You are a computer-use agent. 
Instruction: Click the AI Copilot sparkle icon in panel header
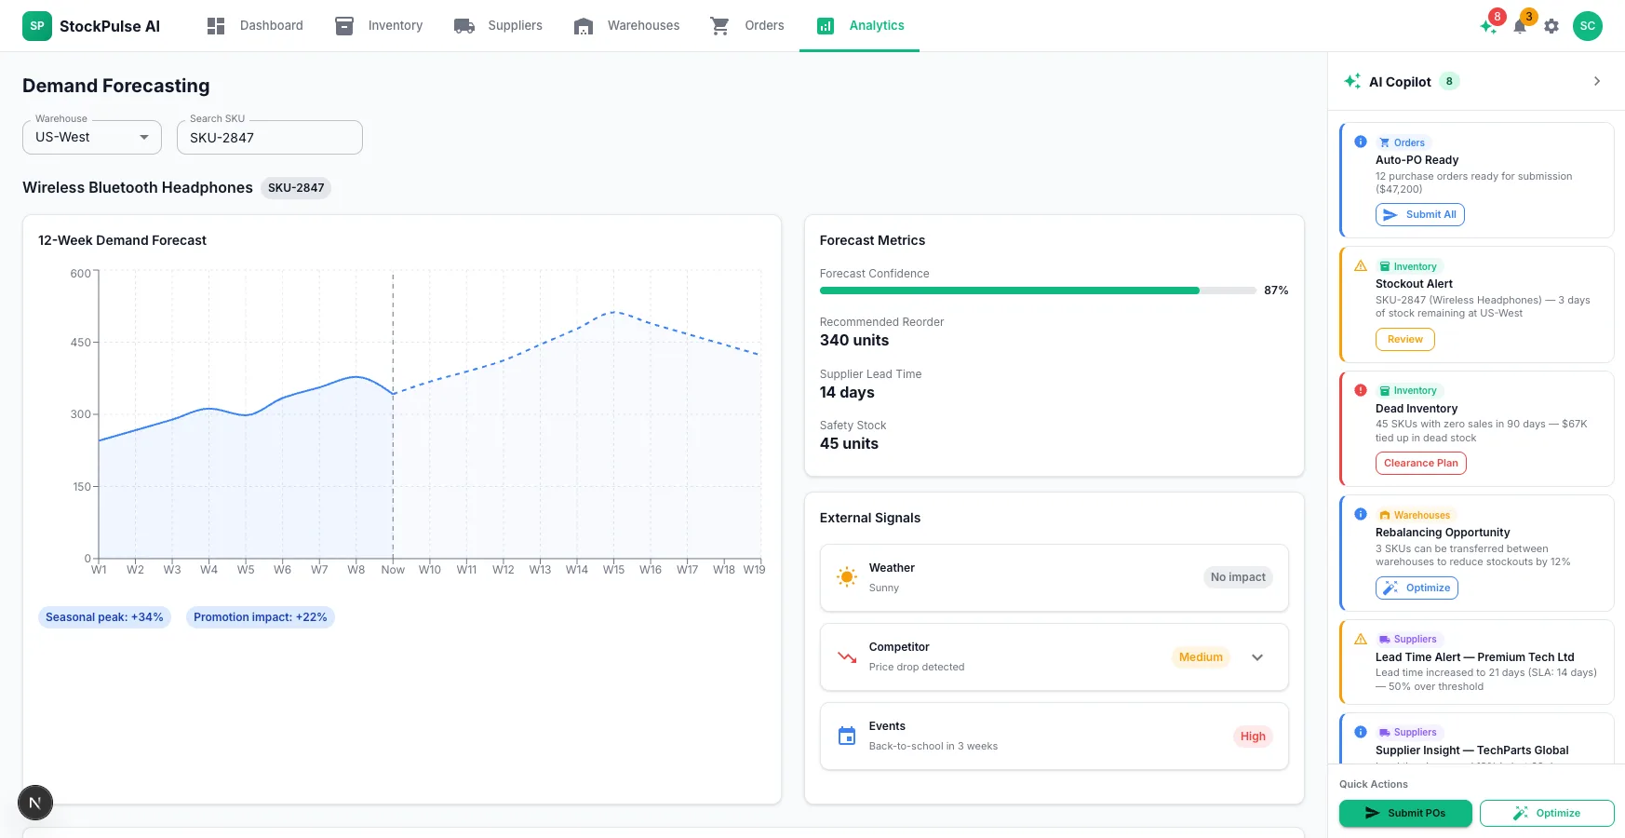click(1352, 81)
